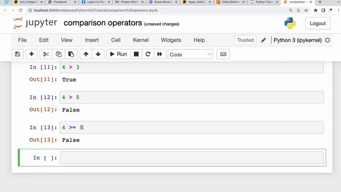
Task: Open the cell type Code dropdown
Action: click(190, 54)
